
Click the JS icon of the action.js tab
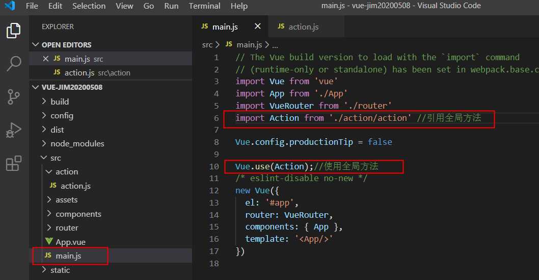tap(281, 26)
